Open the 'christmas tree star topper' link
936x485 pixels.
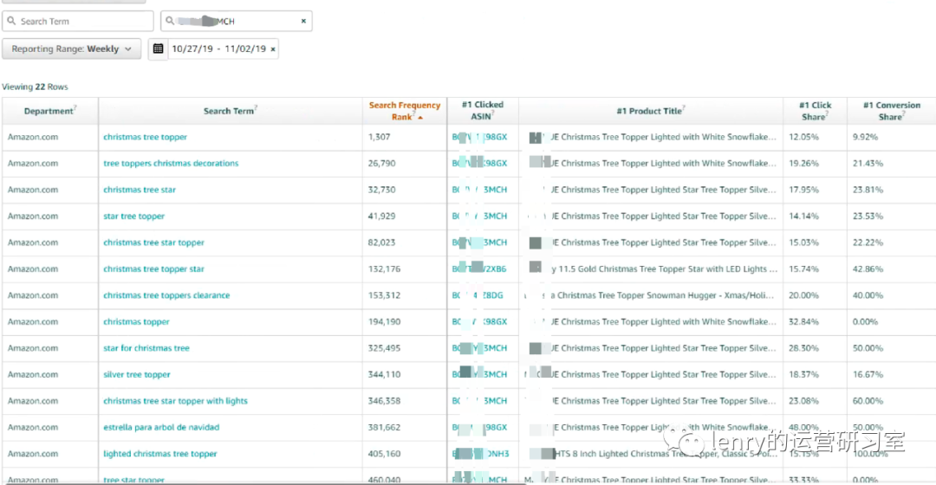pos(153,242)
